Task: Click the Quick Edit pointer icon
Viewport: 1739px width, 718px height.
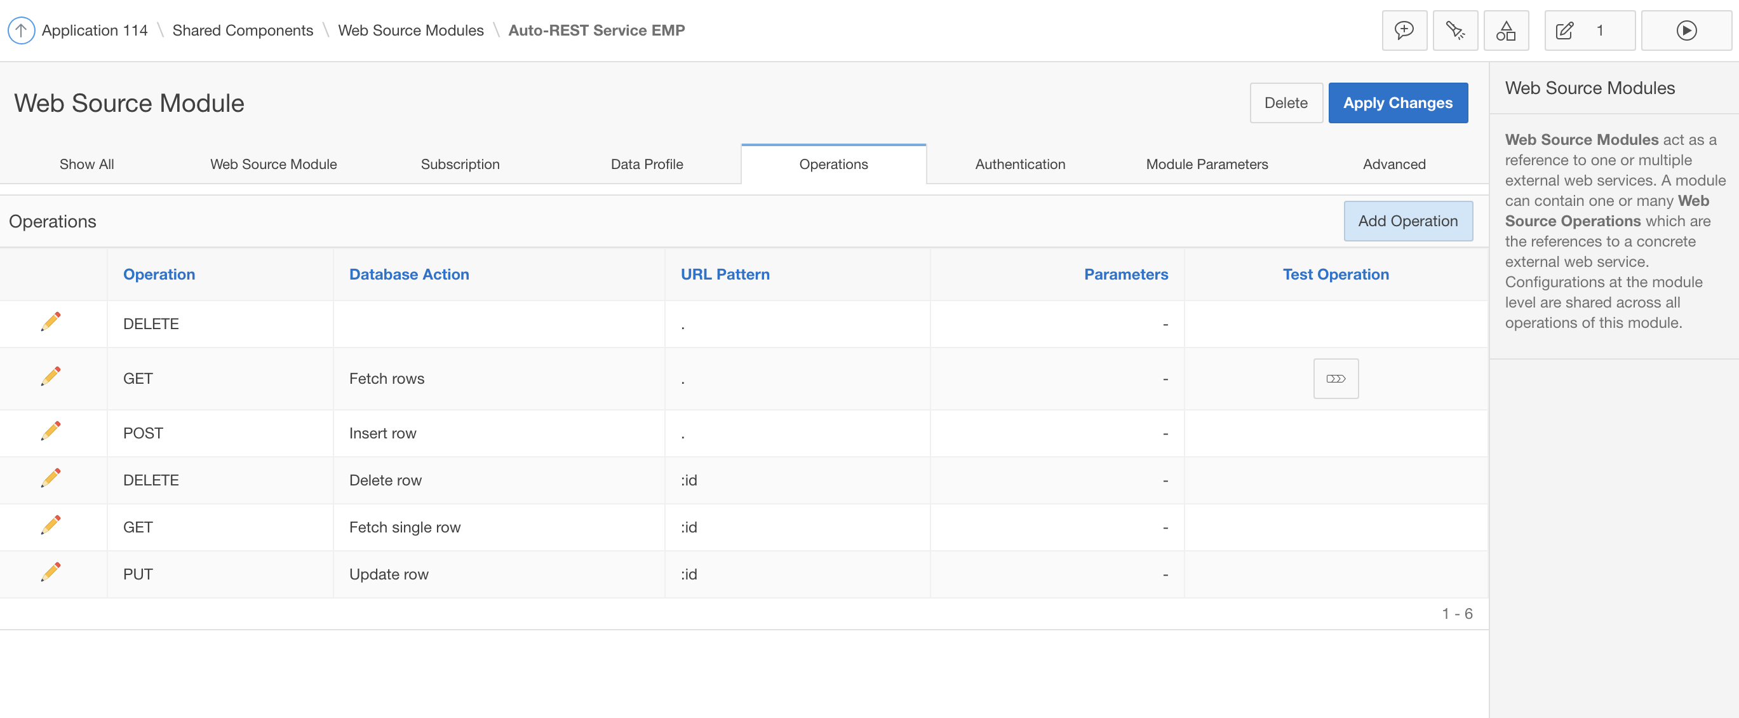Action: coord(1455,30)
